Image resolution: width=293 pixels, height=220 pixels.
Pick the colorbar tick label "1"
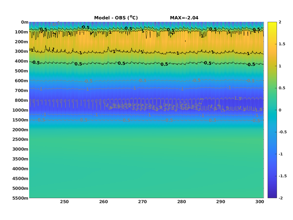pos(280,66)
